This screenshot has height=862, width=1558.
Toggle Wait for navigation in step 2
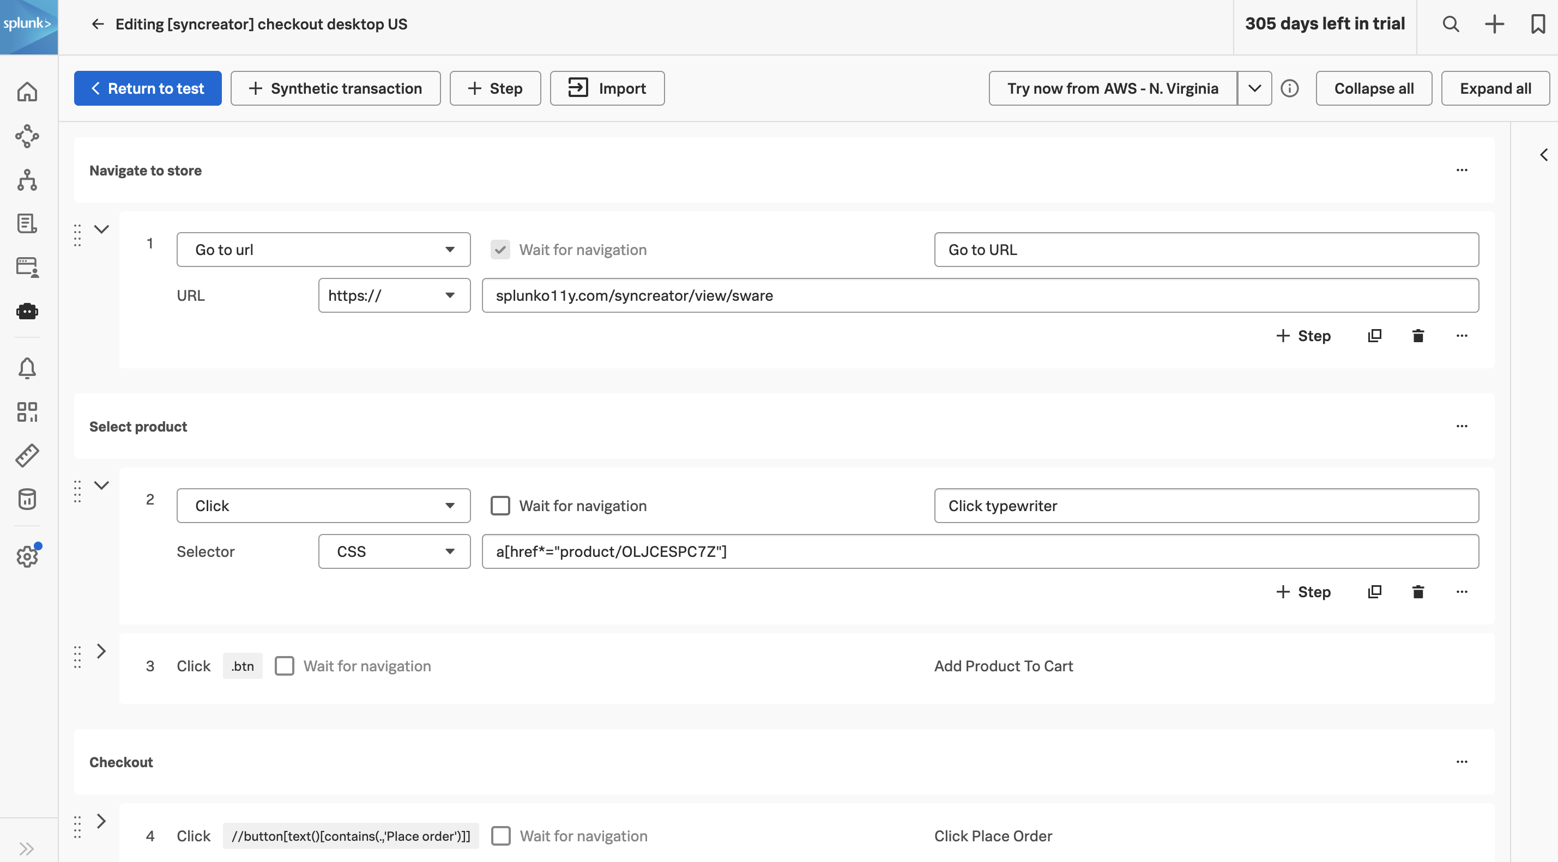(x=500, y=505)
